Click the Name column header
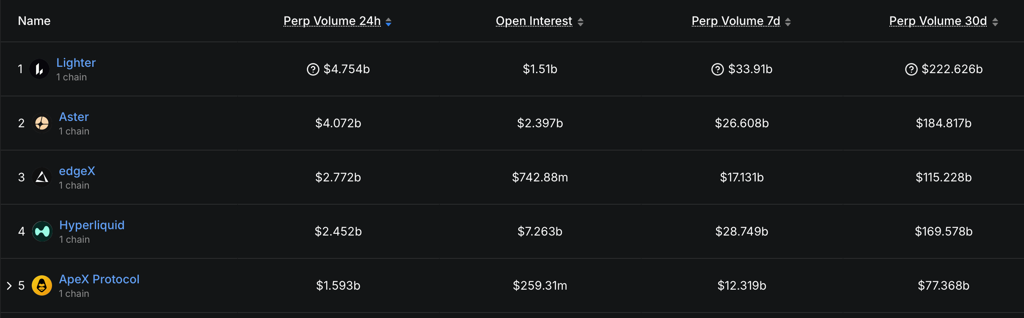The height and width of the screenshot is (318, 1024). point(34,21)
